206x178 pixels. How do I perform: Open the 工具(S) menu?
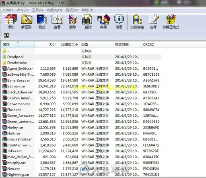coord(37,10)
